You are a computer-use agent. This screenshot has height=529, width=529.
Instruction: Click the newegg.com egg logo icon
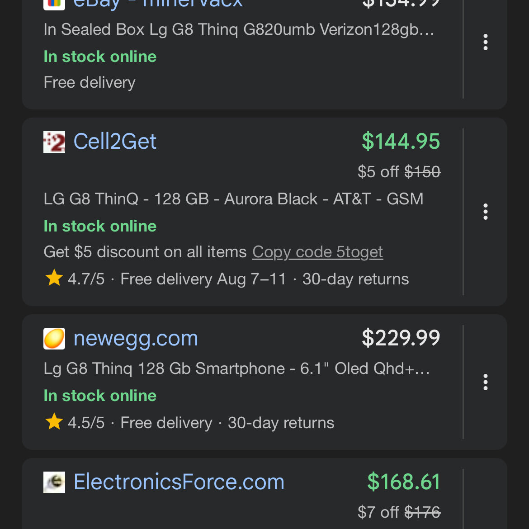pos(54,339)
